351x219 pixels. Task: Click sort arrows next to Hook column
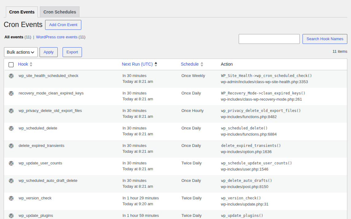click(31, 64)
